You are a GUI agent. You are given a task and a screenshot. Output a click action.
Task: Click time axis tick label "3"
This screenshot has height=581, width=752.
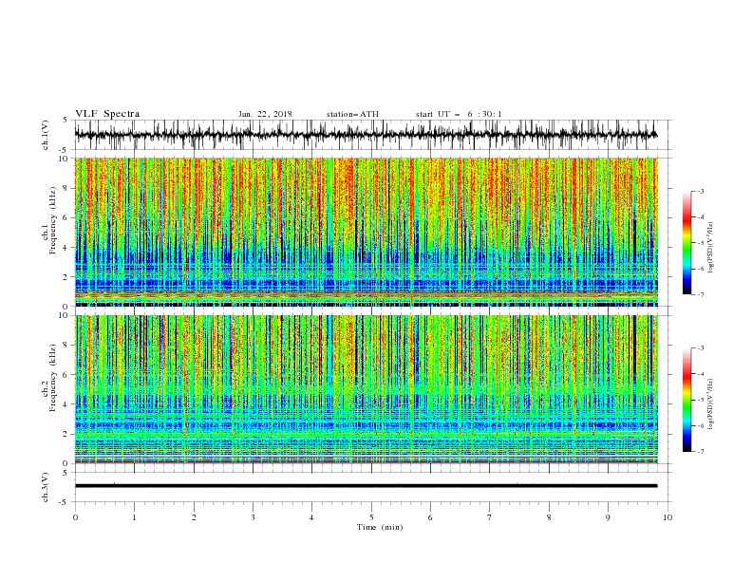253,517
